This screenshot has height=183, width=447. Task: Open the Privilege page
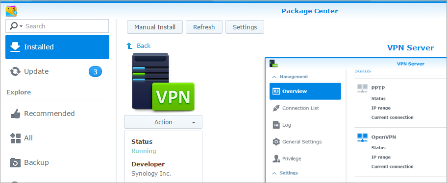point(305,159)
